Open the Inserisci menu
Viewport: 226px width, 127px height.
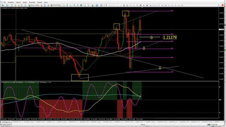tap(18, 2)
